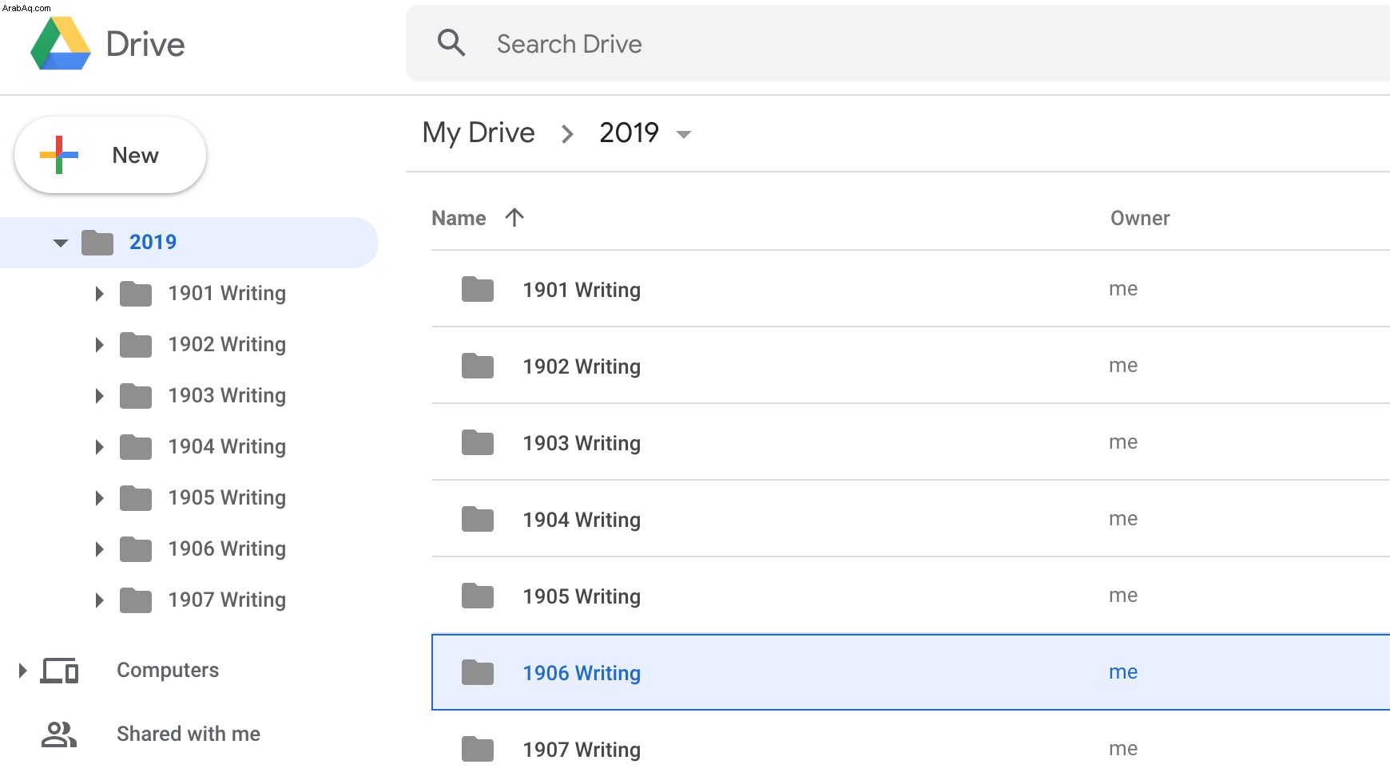Select 1905 Writing name in file list
1390x776 pixels.
[582, 596]
